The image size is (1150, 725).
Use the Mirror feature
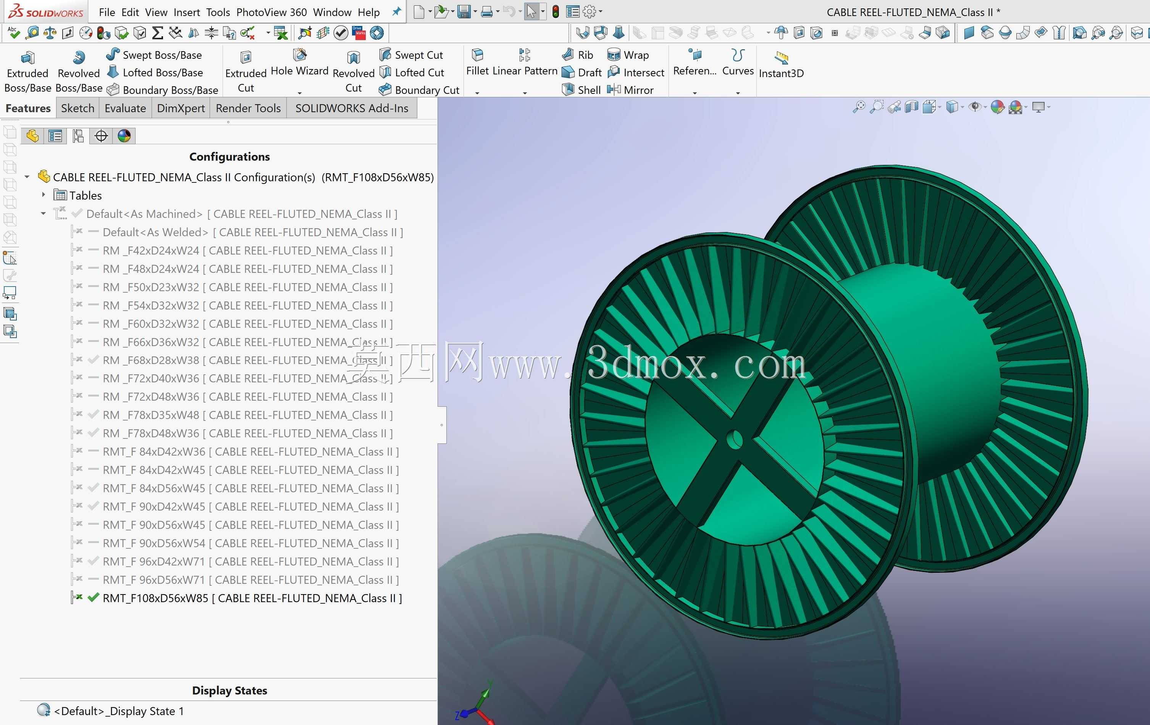pos(630,90)
